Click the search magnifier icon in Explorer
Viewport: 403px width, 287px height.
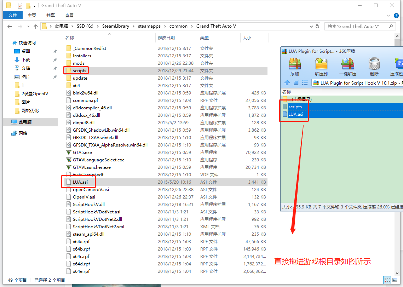[x=391, y=26]
